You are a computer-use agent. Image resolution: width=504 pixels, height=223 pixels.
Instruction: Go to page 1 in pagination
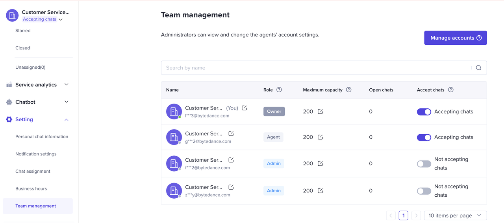(x=403, y=216)
